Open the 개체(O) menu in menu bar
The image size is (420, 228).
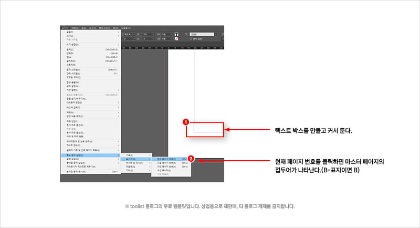pos(75,28)
